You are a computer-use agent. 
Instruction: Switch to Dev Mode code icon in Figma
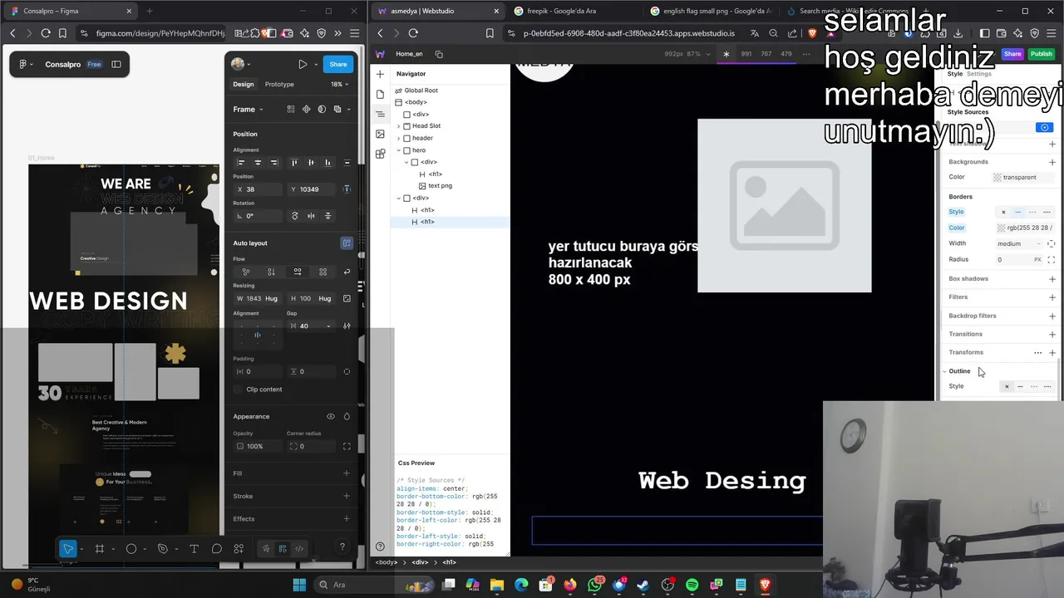(x=299, y=548)
